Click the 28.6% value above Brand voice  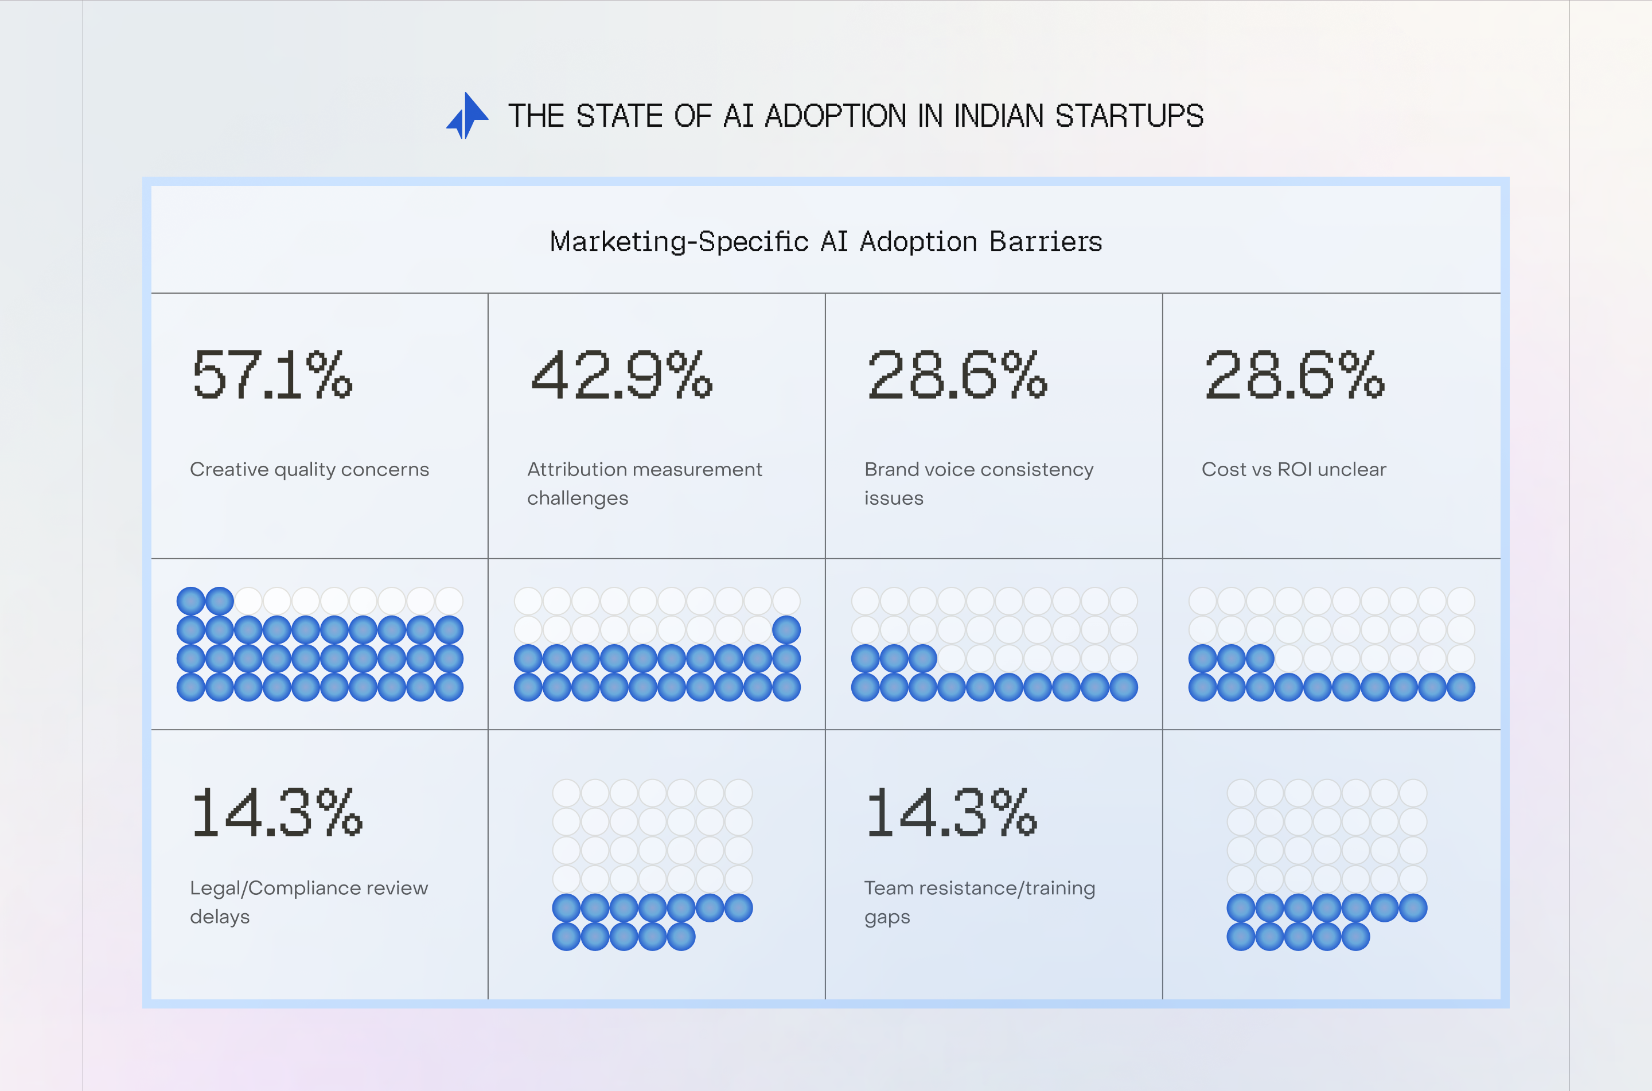(957, 375)
